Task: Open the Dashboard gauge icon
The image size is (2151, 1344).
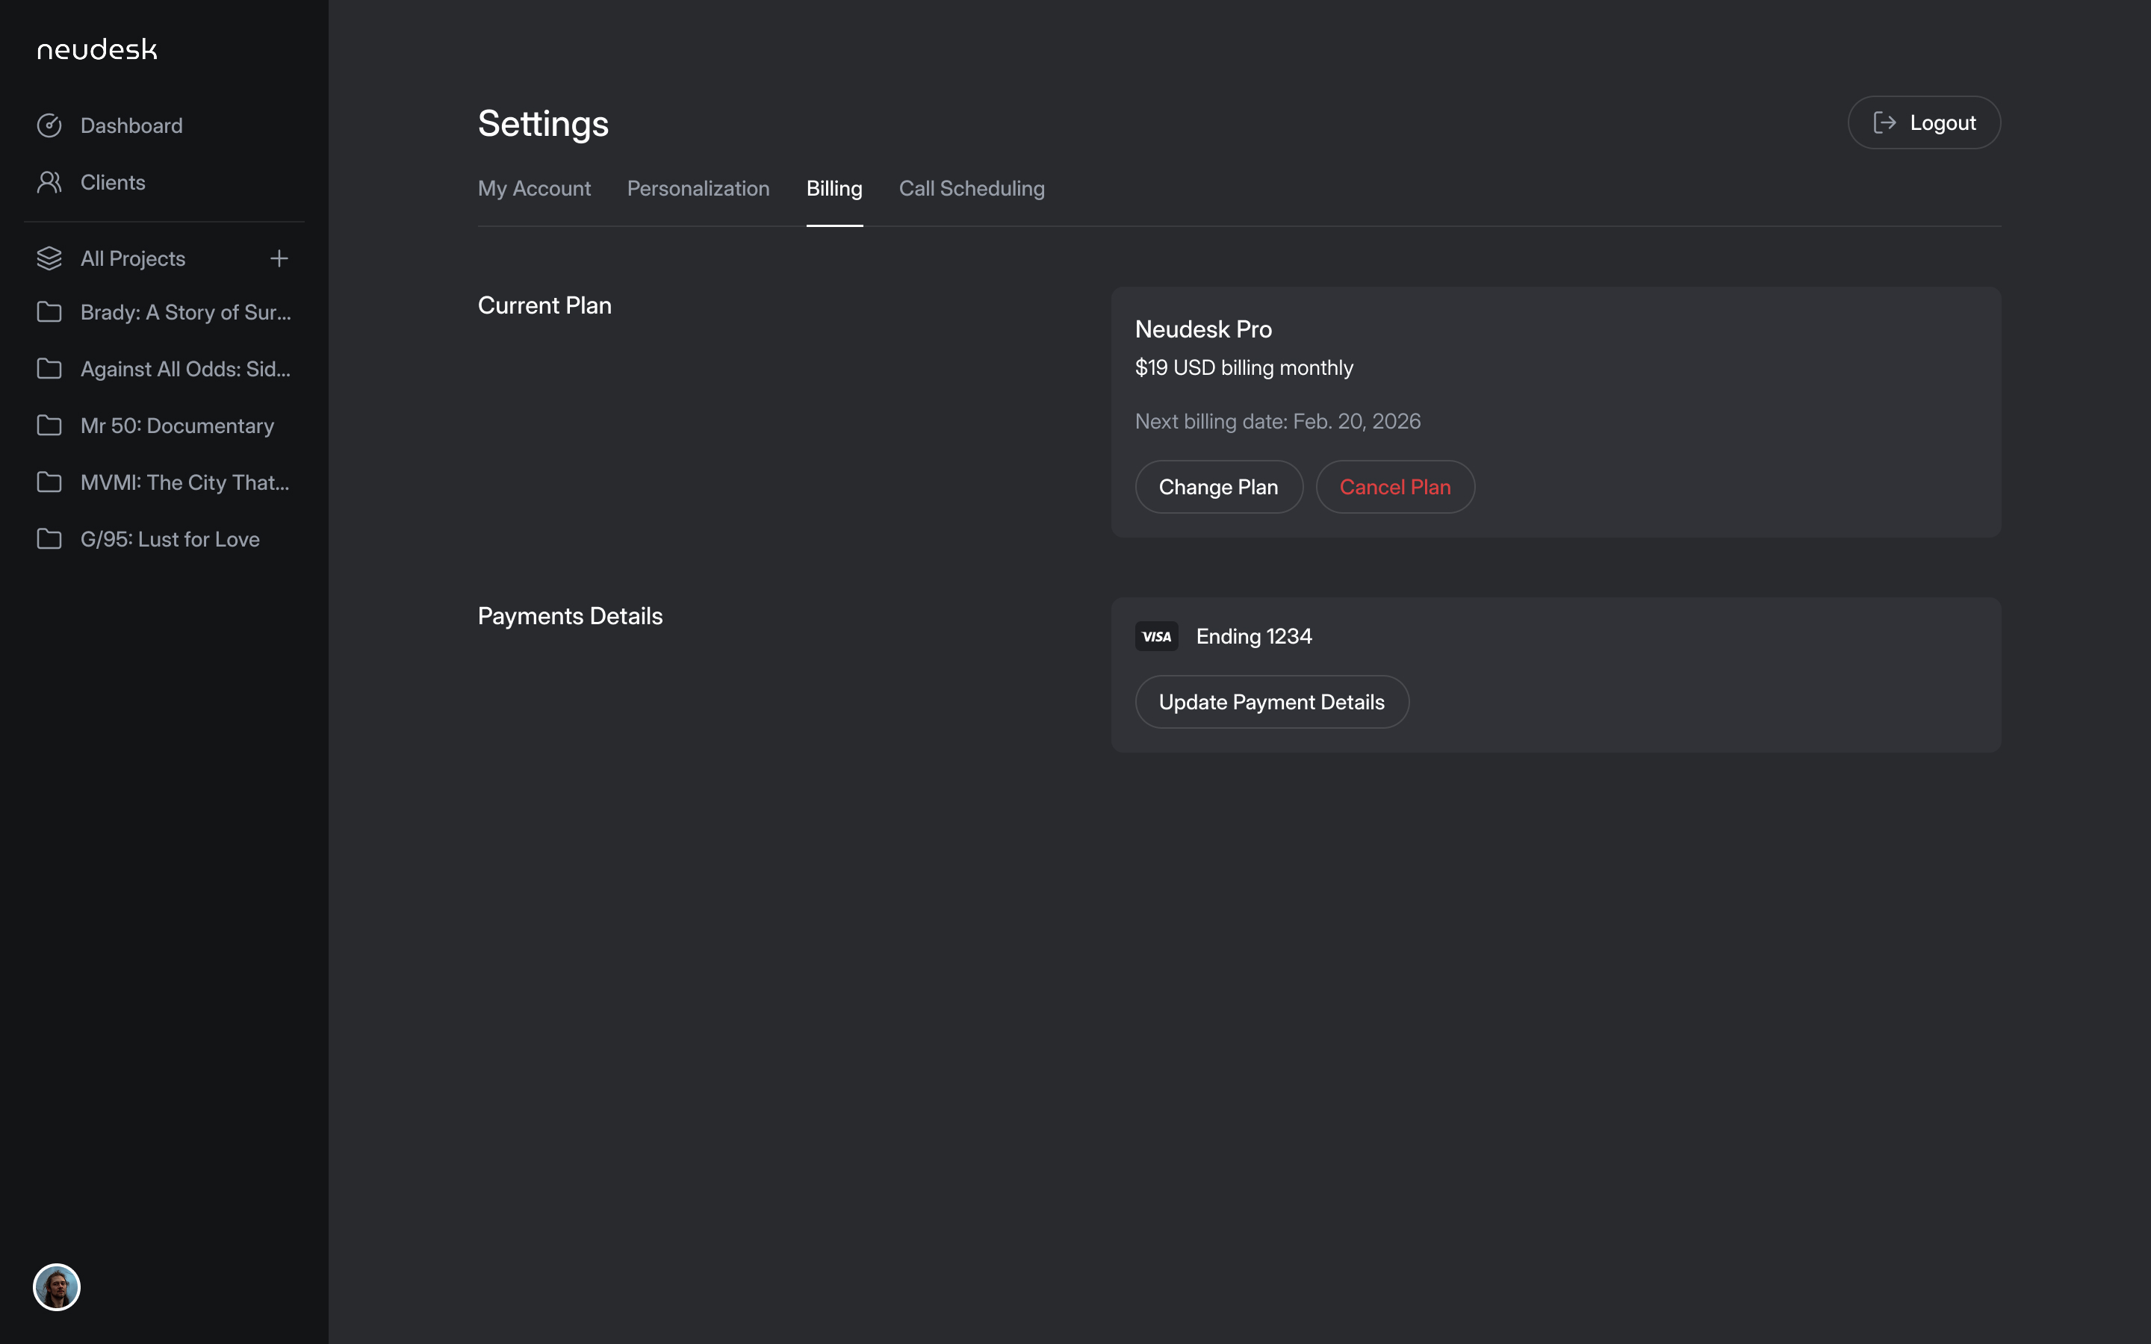Action: pyautogui.click(x=50, y=125)
